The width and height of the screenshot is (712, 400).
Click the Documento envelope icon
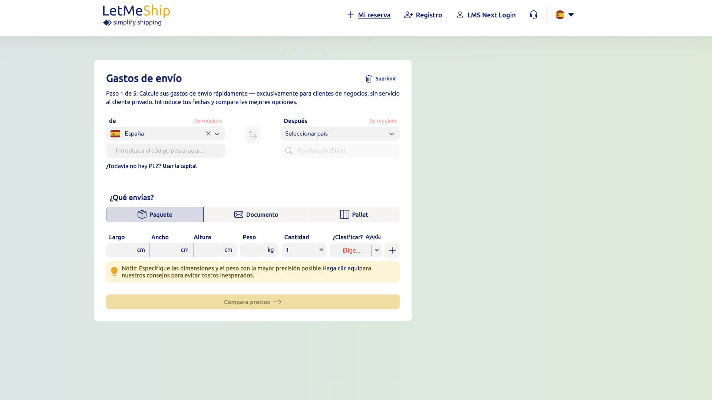[x=238, y=214]
